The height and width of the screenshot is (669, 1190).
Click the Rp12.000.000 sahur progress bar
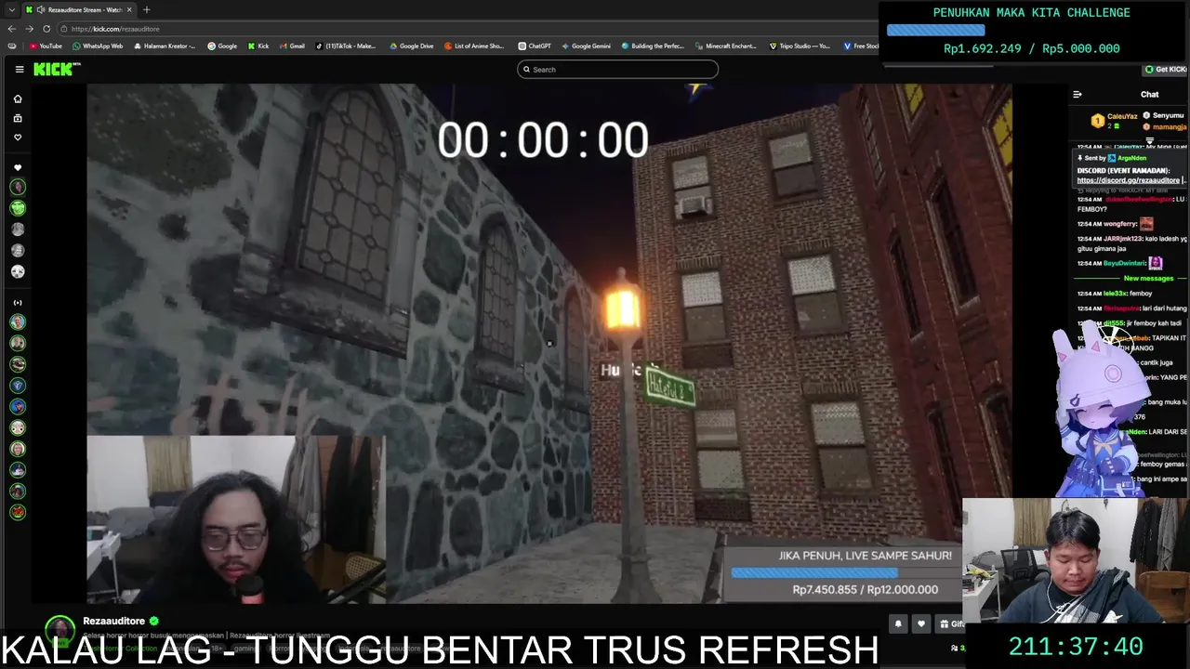[814, 572]
